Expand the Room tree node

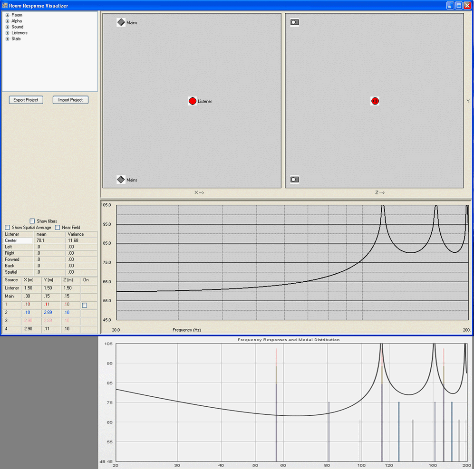[x=7, y=15]
